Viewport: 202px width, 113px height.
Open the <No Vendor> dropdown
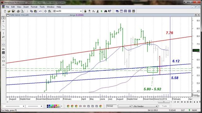coord(145,106)
